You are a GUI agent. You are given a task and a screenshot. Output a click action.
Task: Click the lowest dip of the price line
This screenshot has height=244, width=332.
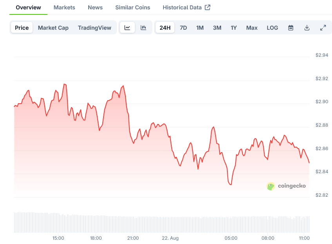(x=230, y=185)
